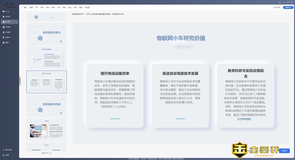Screen dimensions: 295x160
Task: Click the chat message text above the slide
Action: (x=98, y=14)
